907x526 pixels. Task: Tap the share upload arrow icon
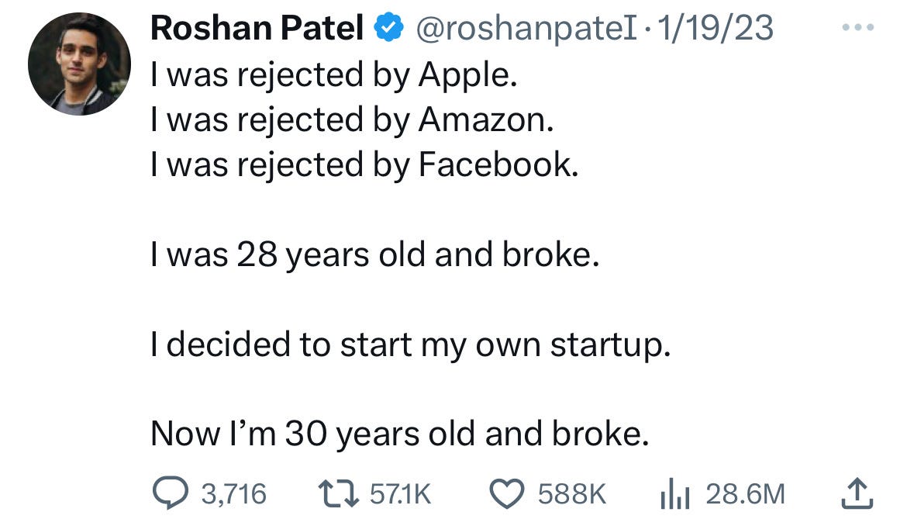click(857, 493)
